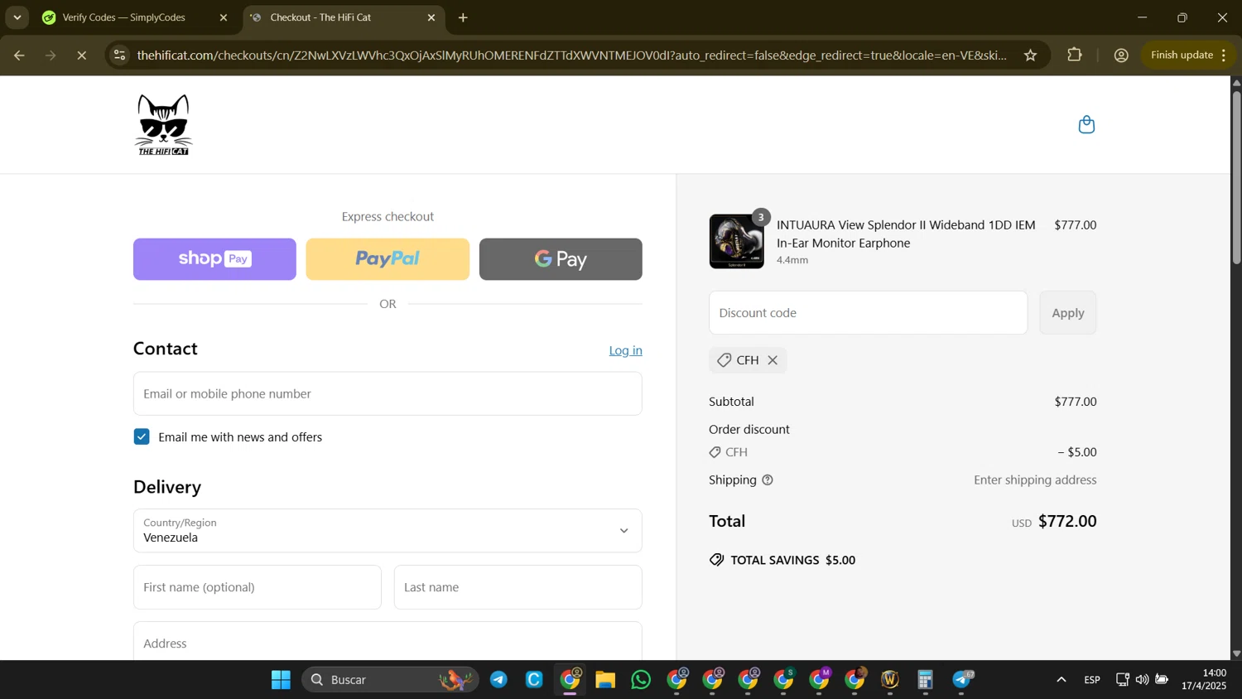This screenshot has height=699, width=1242.
Task: Click the First name (optional) field
Action: (257, 587)
